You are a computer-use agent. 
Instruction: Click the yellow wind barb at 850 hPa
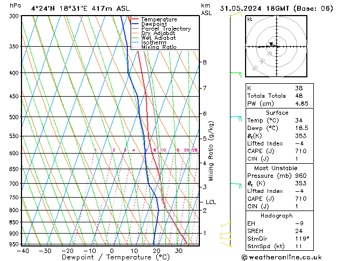pyautogui.click(x=226, y=224)
